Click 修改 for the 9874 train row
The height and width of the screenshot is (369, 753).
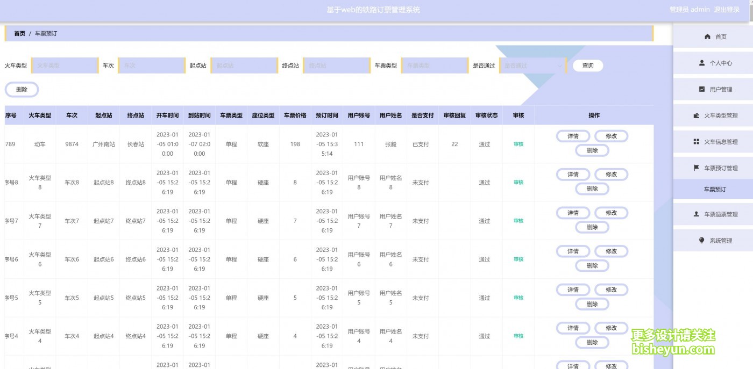point(611,136)
